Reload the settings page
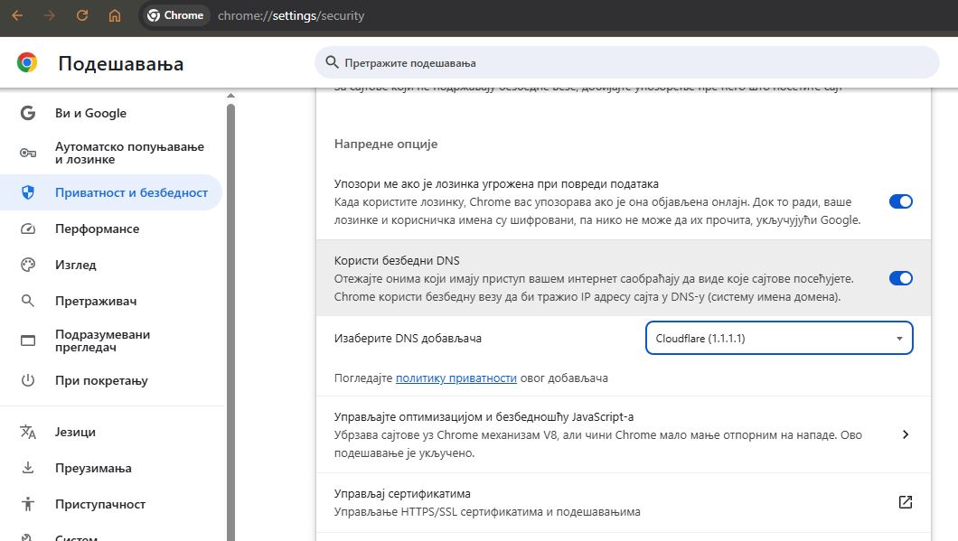 click(x=82, y=15)
